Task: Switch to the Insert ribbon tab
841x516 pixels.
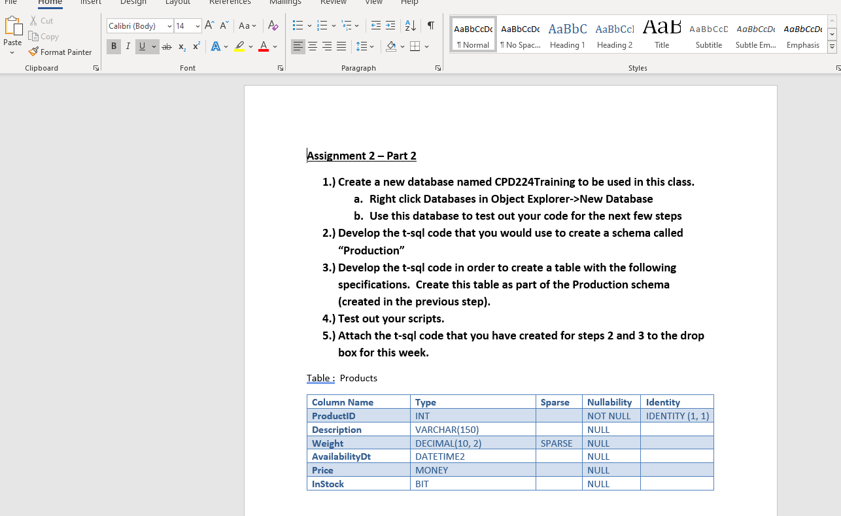Action: pyautogui.click(x=91, y=3)
